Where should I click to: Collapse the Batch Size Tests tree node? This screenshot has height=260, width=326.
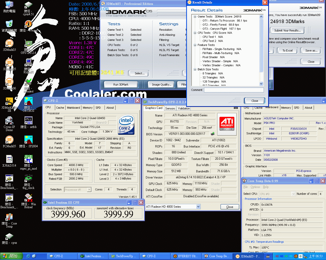click(195, 69)
